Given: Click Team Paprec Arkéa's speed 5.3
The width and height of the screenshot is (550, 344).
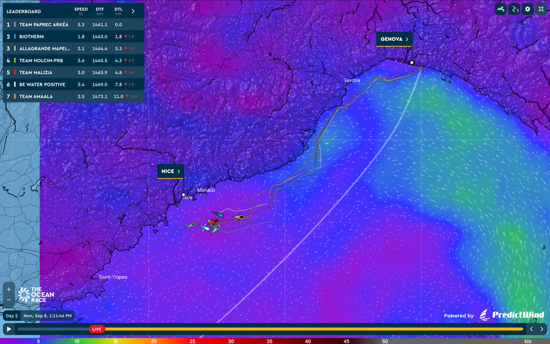Looking at the screenshot, I should [x=81, y=24].
